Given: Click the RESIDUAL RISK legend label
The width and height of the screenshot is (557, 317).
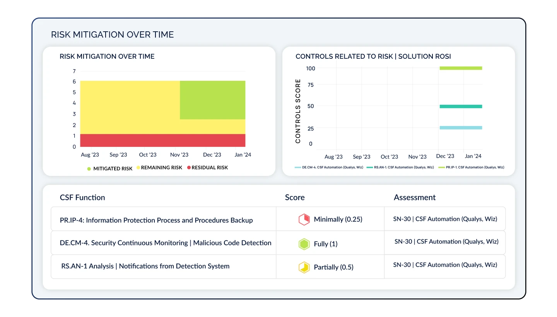Looking at the screenshot, I should point(210,168).
